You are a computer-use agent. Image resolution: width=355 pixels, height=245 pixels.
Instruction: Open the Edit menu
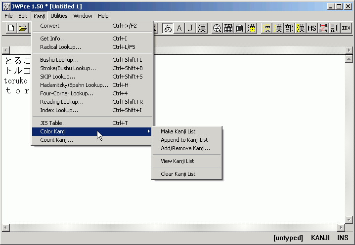point(23,16)
